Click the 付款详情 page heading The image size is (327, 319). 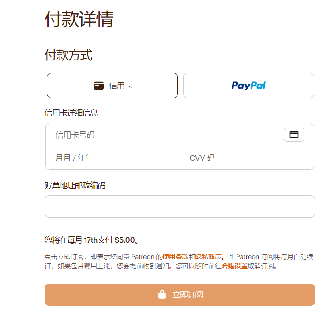pos(79,19)
